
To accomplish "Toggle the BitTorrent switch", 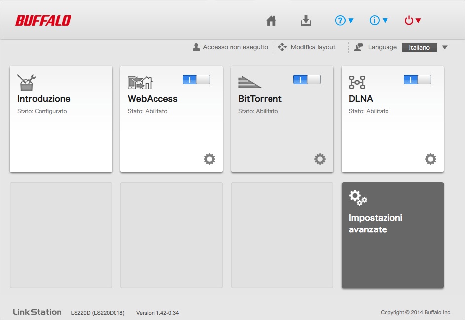I will pos(307,79).
